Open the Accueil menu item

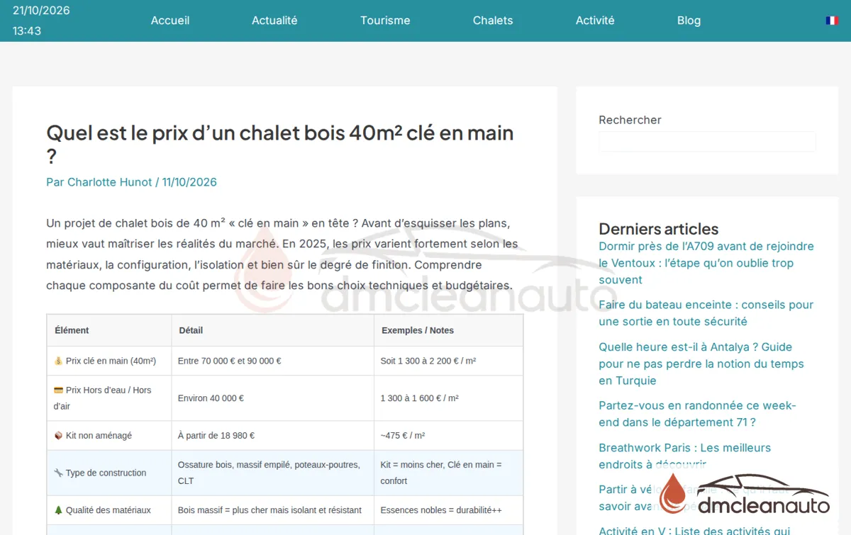coord(170,21)
